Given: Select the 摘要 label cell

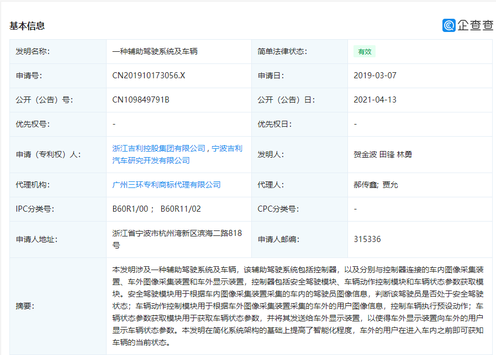Looking at the screenshot, I should point(58,306).
